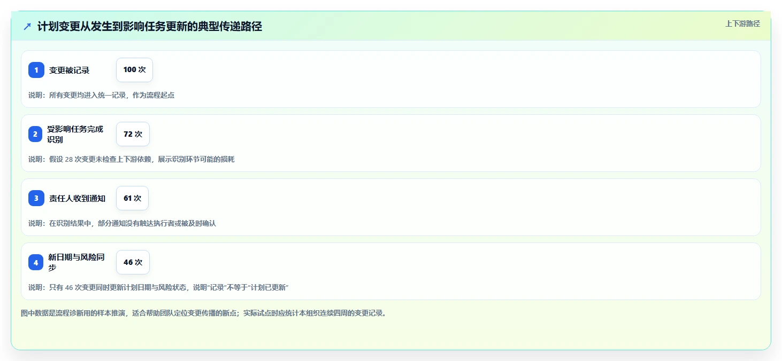Click the title 计划变更从发生到影响任务更新的典型传递路径
Image resolution: width=782 pixels, height=361 pixels.
150,26
